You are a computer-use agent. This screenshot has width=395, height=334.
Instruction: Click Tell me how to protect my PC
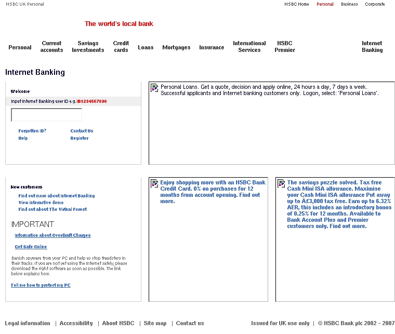pos(41,285)
